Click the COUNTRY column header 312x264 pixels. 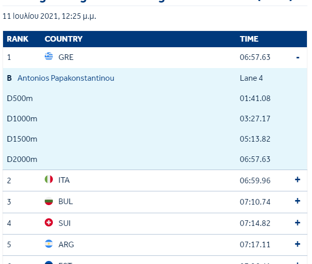(x=64, y=39)
